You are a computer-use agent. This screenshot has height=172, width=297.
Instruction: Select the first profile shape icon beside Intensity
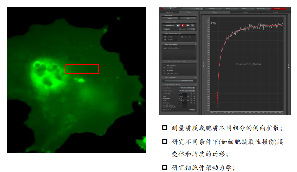click(178, 26)
